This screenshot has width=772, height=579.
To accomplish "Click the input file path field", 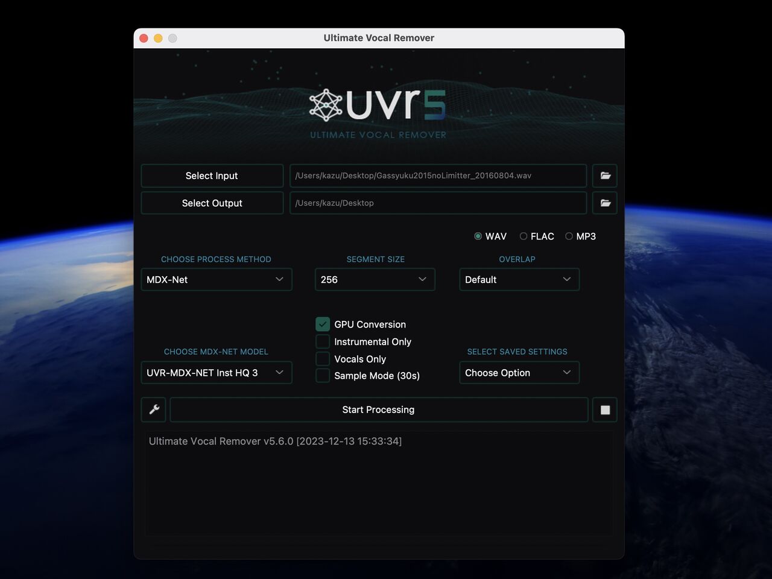I will coord(438,176).
